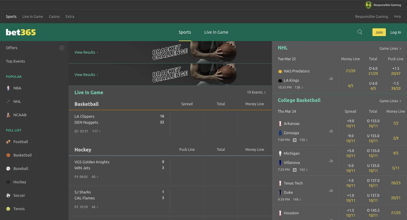Click the Tennis ball sidebar icon
This screenshot has width=407, height=220.
pyautogui.click(x=8, y=209)
